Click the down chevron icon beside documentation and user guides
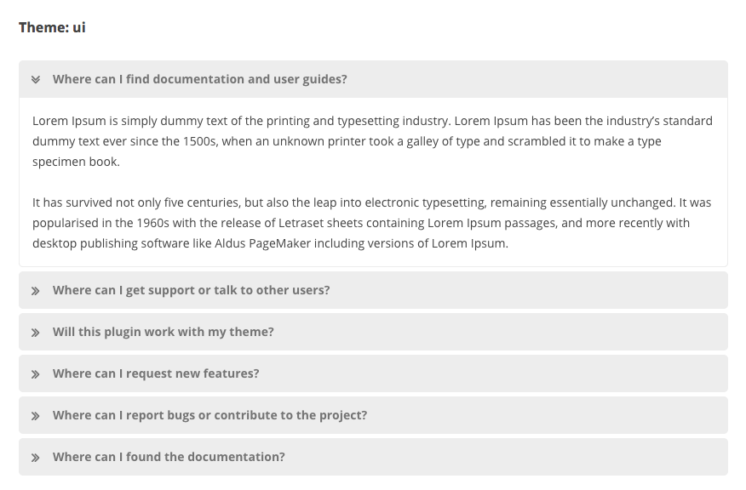The width and height of the screenshot is (746, 490). click(36, 80)
